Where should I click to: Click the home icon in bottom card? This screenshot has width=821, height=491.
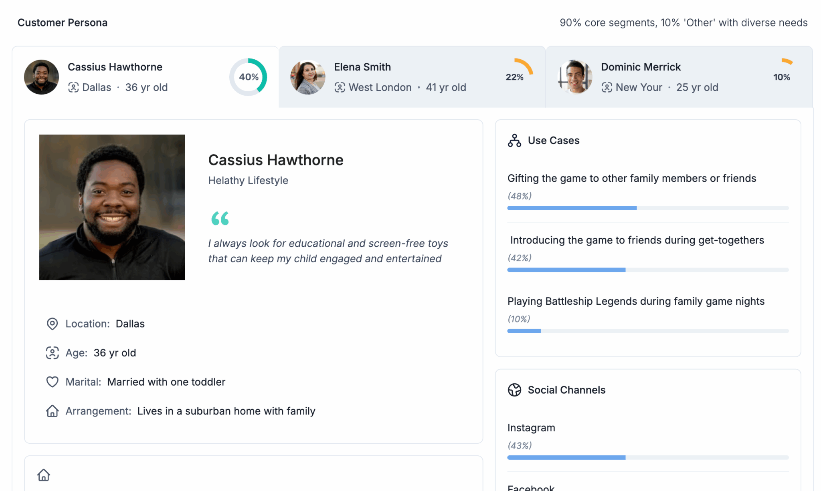pos(44,475)
